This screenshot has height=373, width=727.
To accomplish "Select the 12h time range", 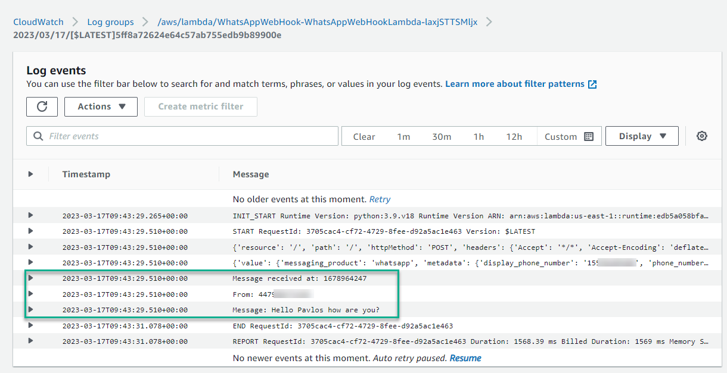I will pyautogui.click(x=514, y=136).
